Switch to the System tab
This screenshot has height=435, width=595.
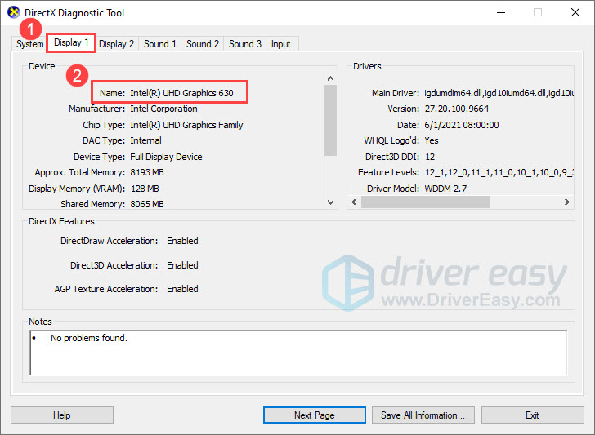(x=29, y=44)
